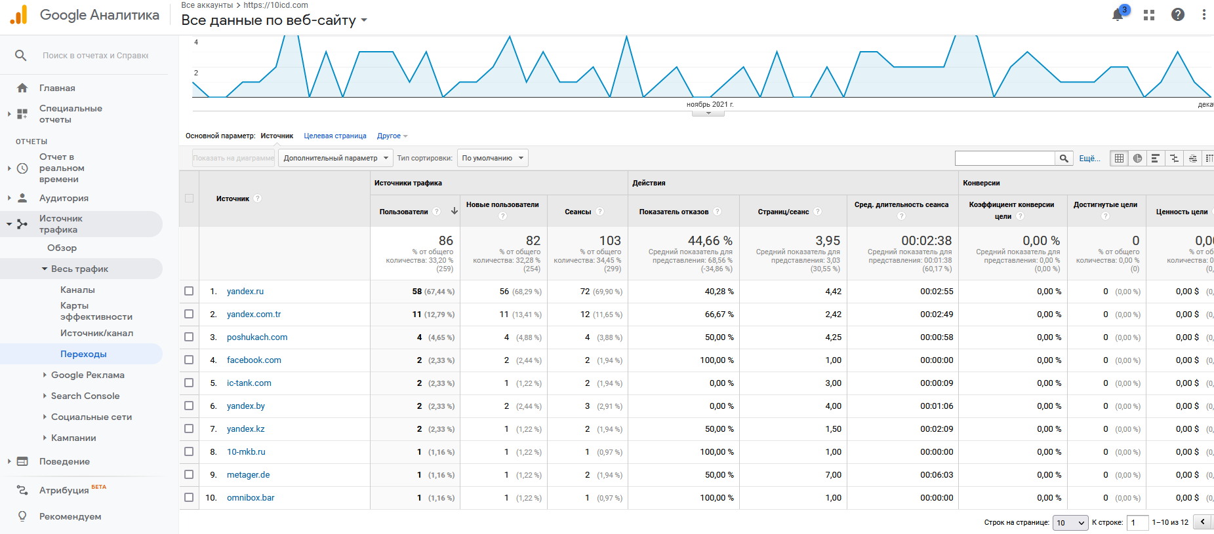Click the Поведение section icon
1214x534 pixels.
pos(22,461)
